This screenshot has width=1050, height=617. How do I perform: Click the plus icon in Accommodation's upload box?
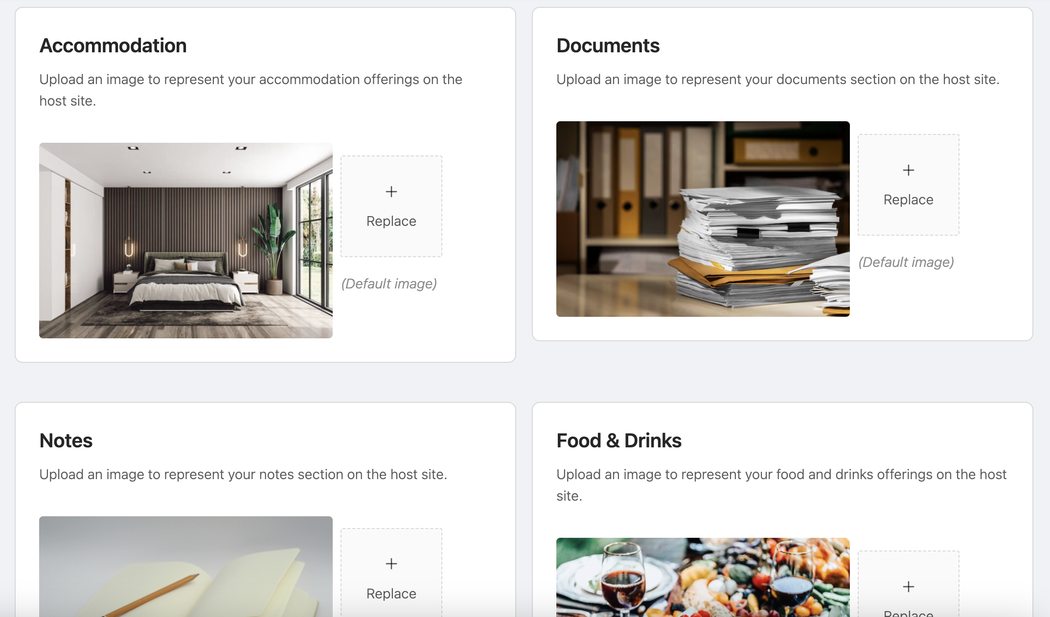point(391,192)
